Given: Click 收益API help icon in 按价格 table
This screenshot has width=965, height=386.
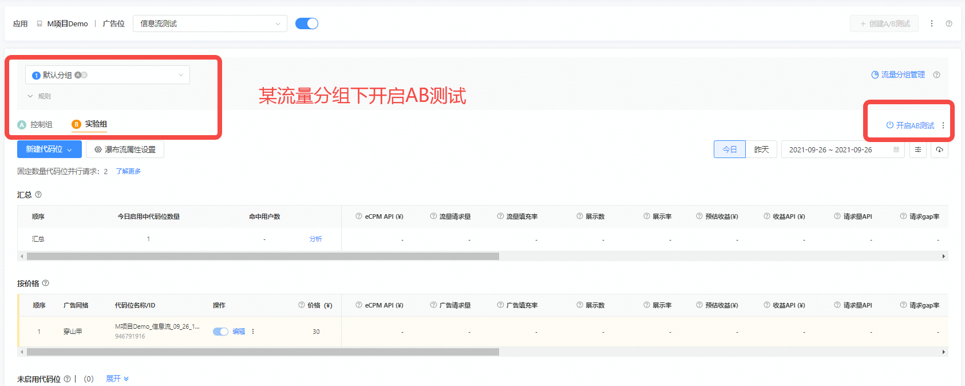Looking at the screenshot, I should 767,305.
